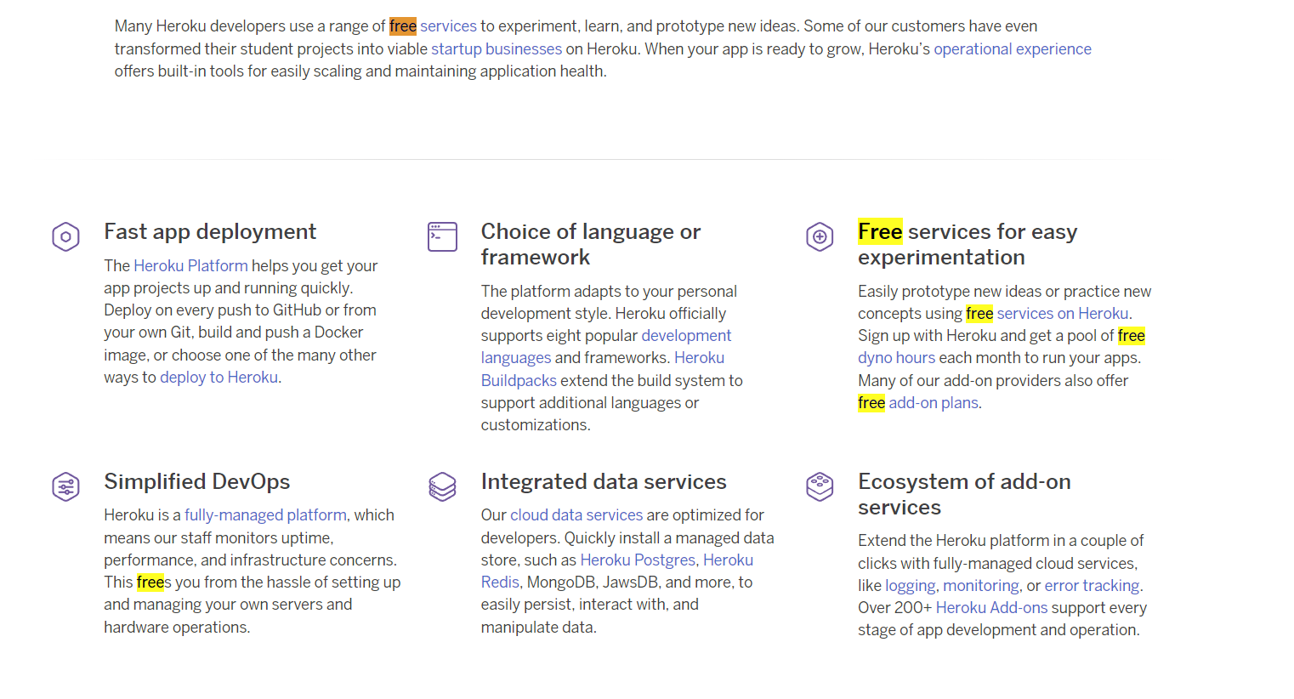Open the Heroku Postgres link
The height and width of the screenshot is (699, 1294).
click(x=638, y=560)
